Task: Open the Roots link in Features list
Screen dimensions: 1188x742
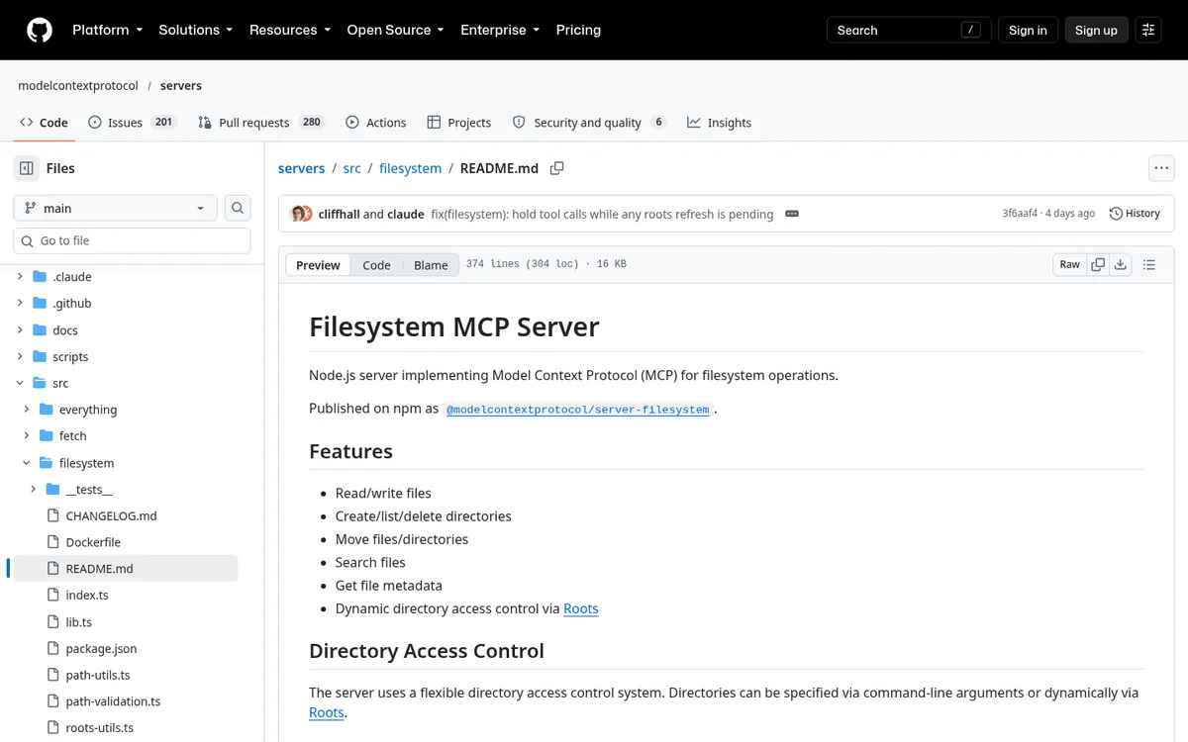Action: coord(581,608)
